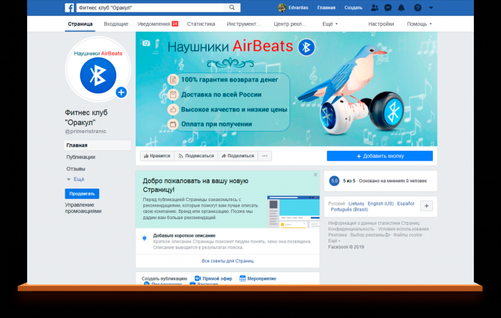Switch language to Português (Brasil)
The image size is (501, 318).
pyautogui.click(x=349, y=209)
